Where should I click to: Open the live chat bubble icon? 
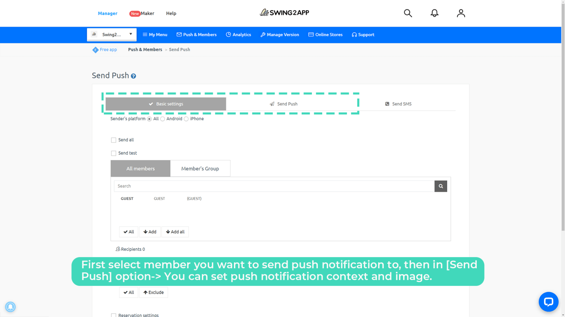click(x=548, y=302)
